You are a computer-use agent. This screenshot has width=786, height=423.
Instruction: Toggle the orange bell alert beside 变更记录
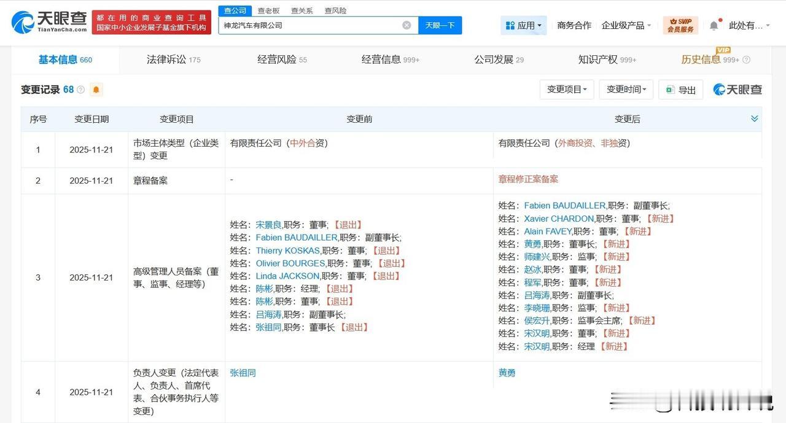tap(96, 90)
